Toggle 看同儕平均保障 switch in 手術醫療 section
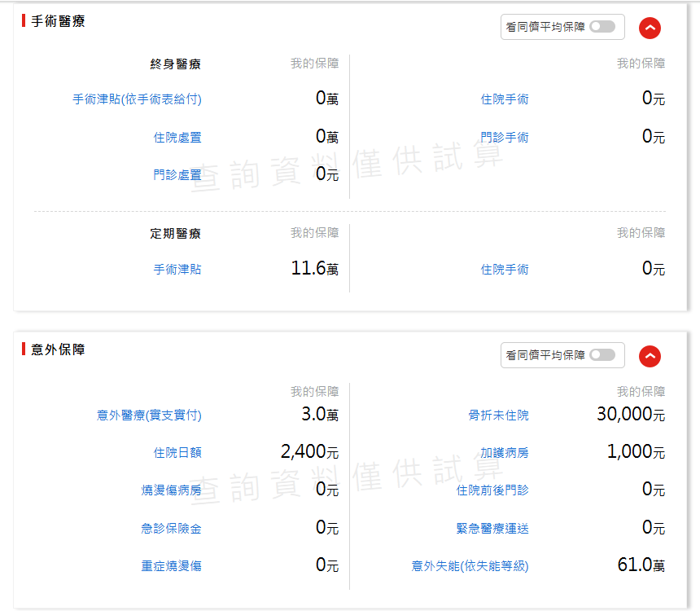Viewport: 700px width, 611px height. click(x=602, y=27)
